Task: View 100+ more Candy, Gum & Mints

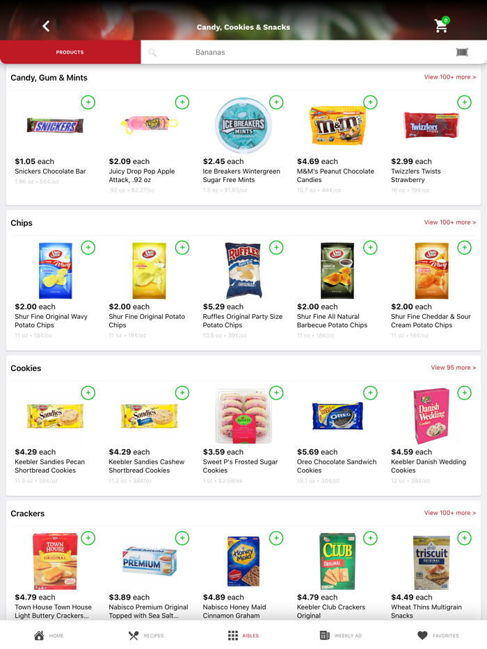Action: (449, 77)
